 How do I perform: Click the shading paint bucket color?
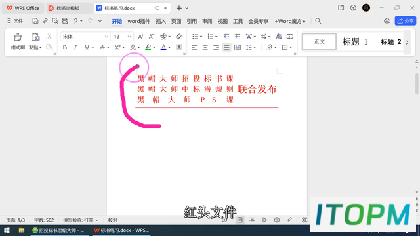270,47
